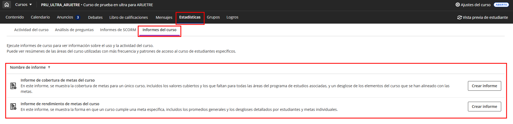The width and height of the screenshot is (513, 124).
Task: Click the rendimiento de metas report icon
Action: click(13, 107)
